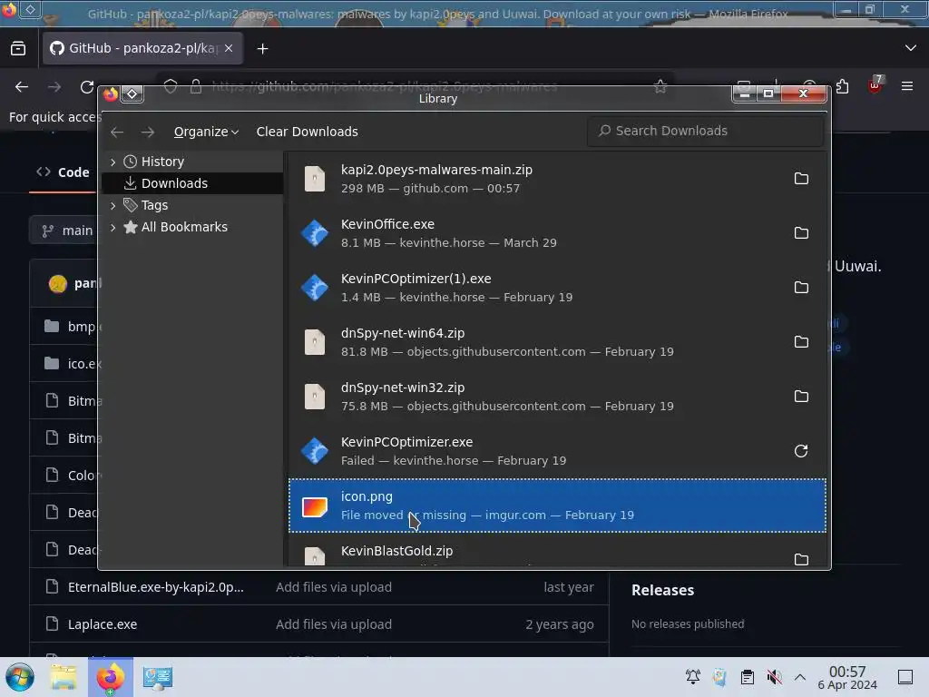Show kapi2.0peys-malwares-main.zip in folder
The image size is (929, 697).
pyautogui.click(x=800, y=179)
